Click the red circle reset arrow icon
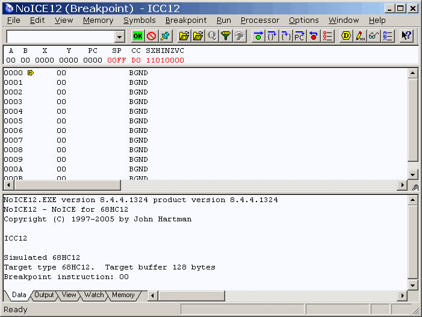 click(313, 36)
